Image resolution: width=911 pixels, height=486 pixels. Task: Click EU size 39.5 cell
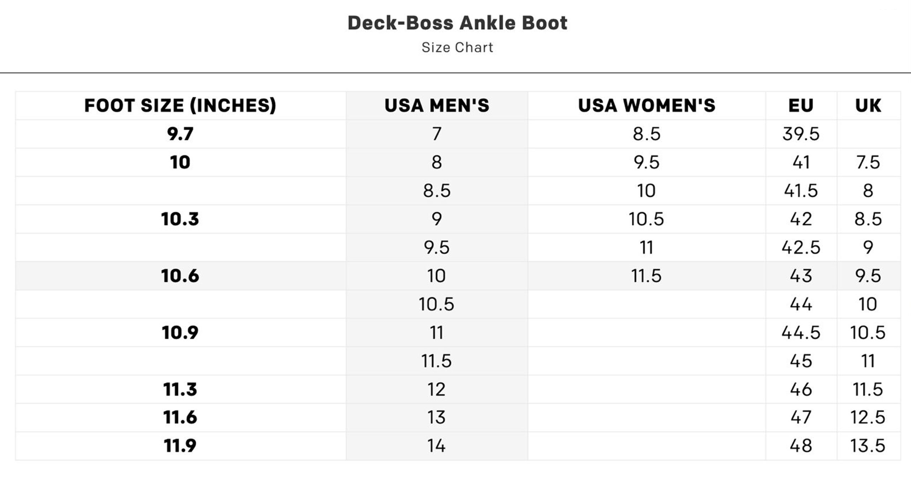[801, 134]
